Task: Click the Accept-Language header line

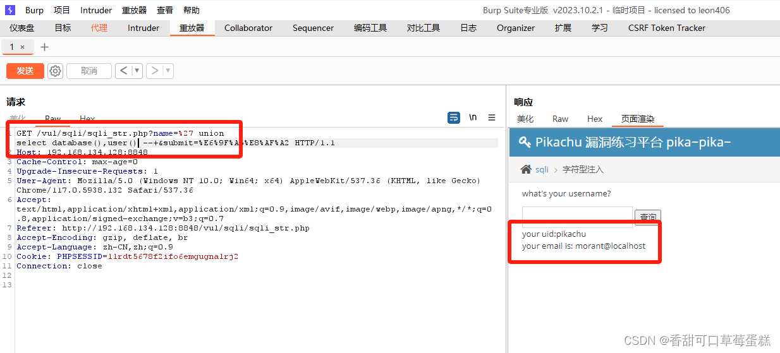Action: (95, 247)
